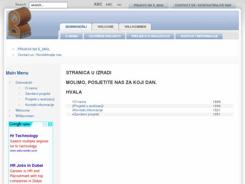Select the ZAVRŠENI PROJEKTI tab
Viewport: 245px width, 184px height.
point(104,36)
